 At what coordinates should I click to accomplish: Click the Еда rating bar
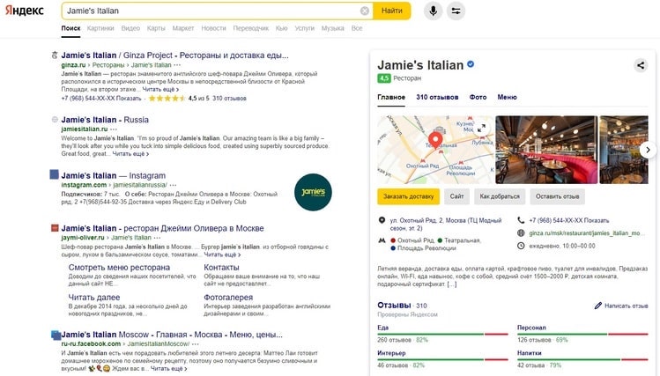point(443,334)
